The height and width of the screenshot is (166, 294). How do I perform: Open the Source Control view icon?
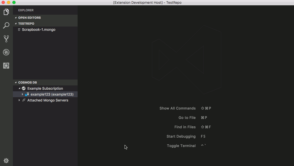click(x=6, y=39)
